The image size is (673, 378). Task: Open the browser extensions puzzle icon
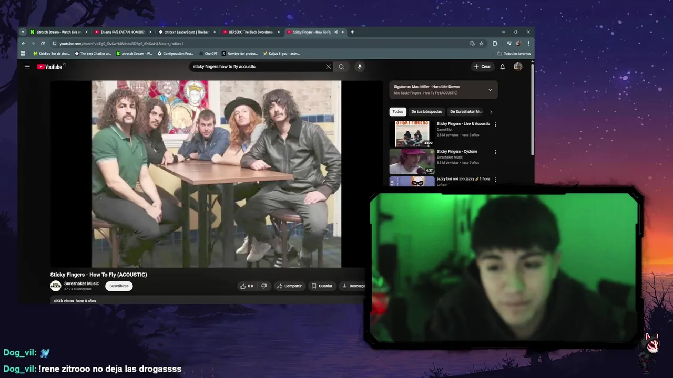495,44
